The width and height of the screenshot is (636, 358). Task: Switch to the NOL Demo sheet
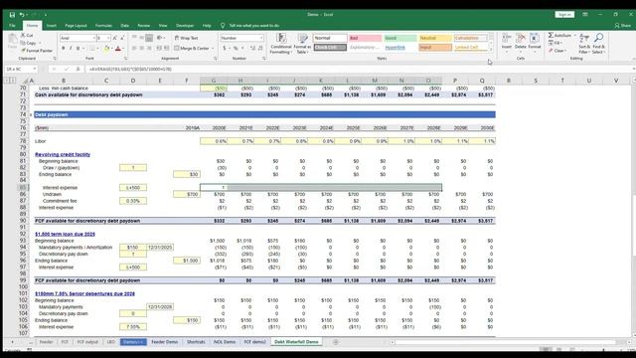pos(225,342)
